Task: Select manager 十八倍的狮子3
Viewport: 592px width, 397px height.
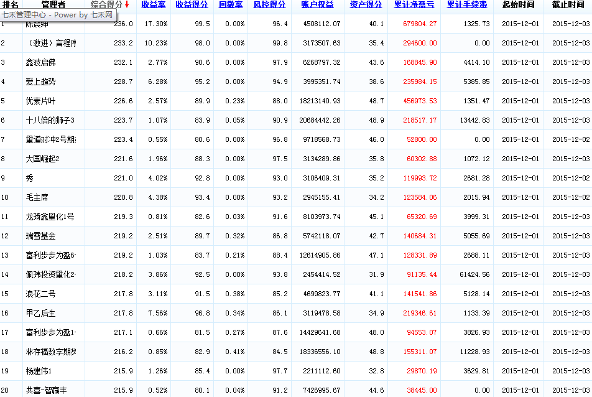Action: (50, 120)
